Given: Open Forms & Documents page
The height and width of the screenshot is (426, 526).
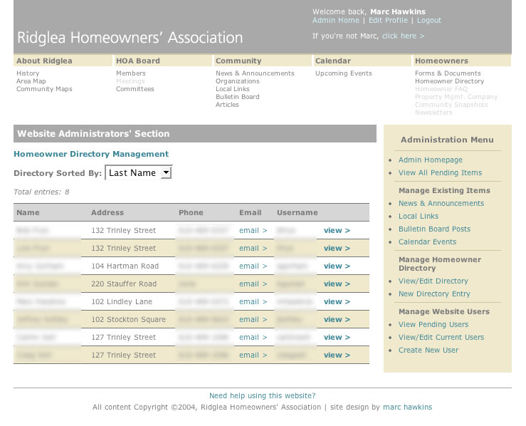Looking at the screenshot, I should click(x=448, y=73).
